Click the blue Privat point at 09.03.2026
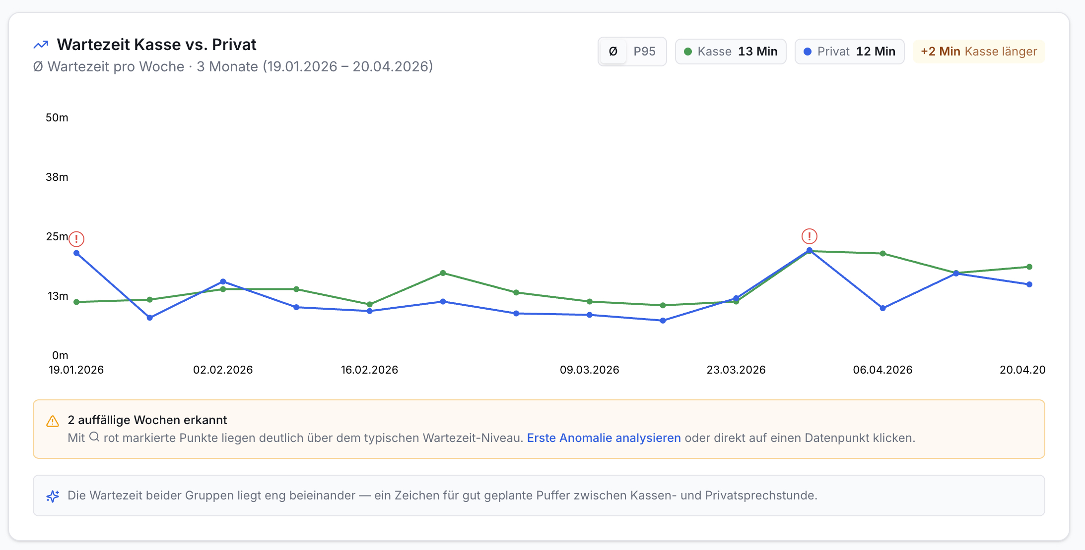The height and width of the screenshot is (550, 1085). pyautogui.click(x=590, y=315)
